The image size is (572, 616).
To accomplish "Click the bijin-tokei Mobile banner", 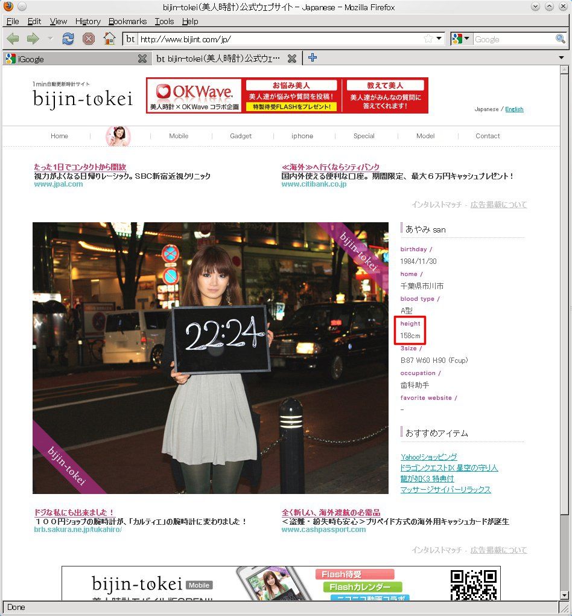I will click(281, 583).
